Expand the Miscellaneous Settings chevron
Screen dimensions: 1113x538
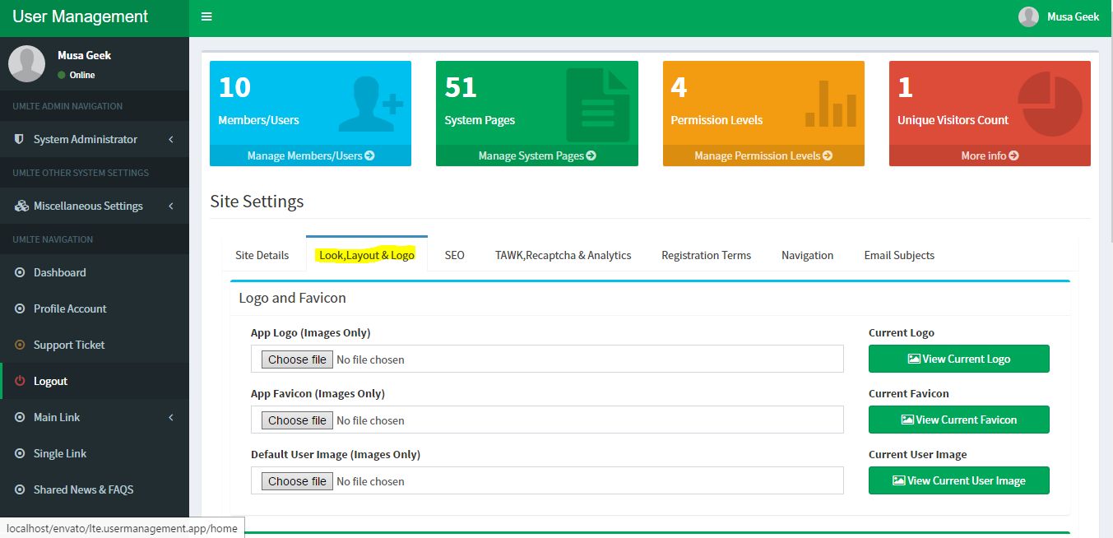pyautogui.click(x=171, y=206)
